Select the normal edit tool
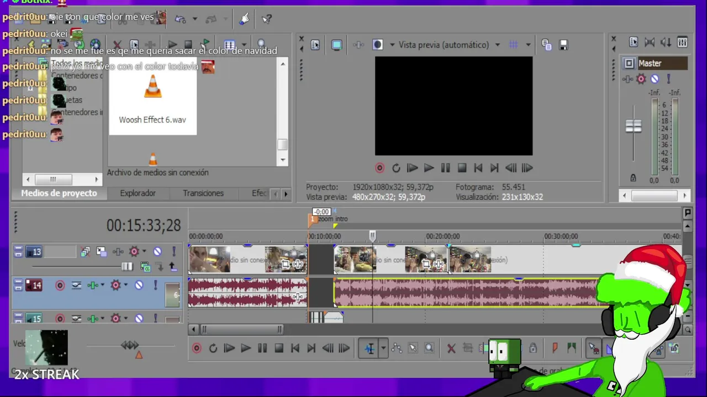This screenshot has width=707, height=397. pyautogui.click(x=369, y=348)
